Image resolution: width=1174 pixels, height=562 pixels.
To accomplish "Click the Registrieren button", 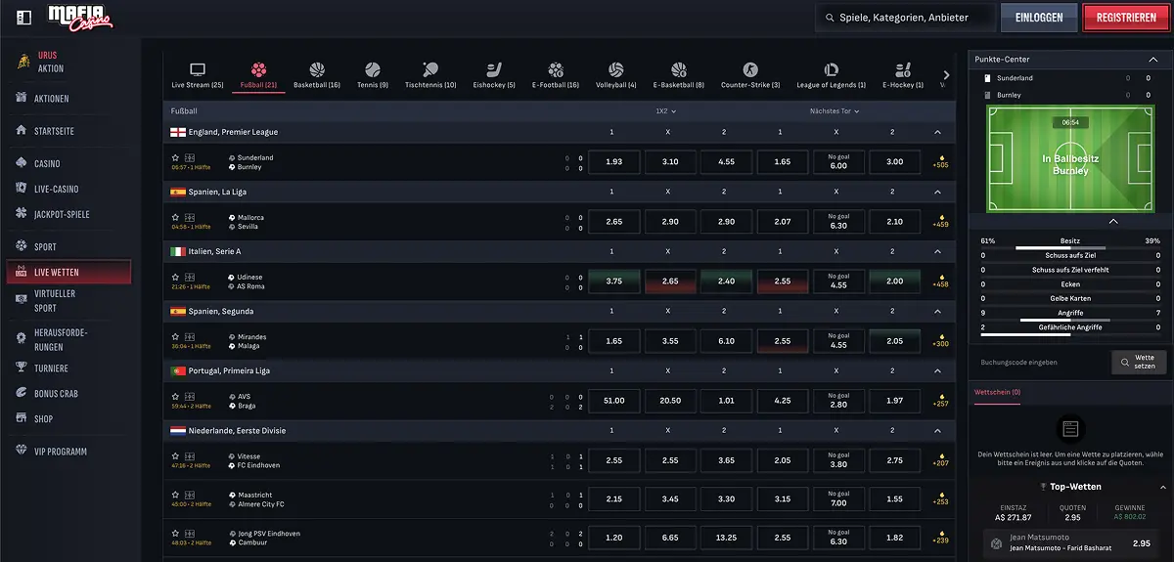I will tap(1126, 18).
